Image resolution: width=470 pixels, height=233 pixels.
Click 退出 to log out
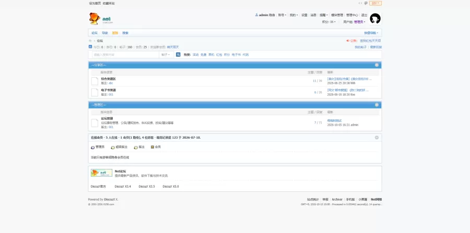(x=364, y=15)
